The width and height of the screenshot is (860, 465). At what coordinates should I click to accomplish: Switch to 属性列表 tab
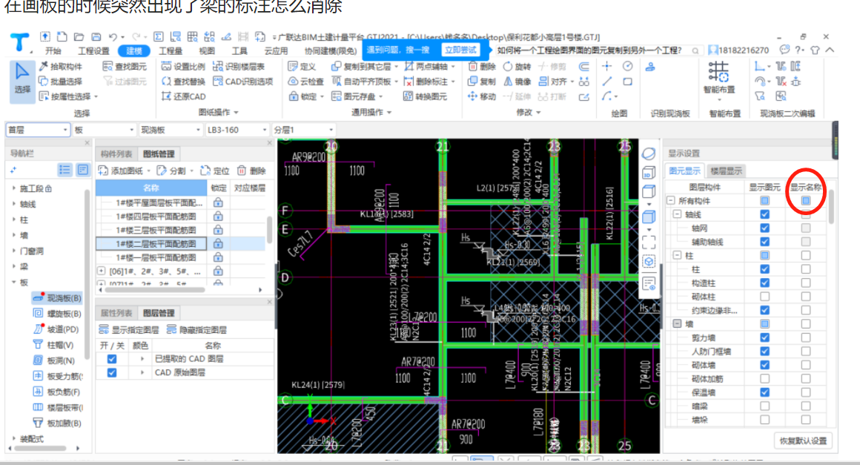(116, 313)
